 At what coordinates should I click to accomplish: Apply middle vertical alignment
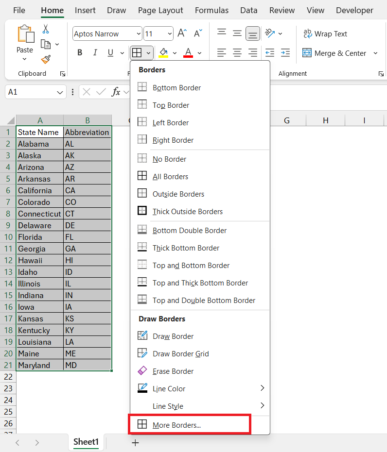(x=237, y=33)
